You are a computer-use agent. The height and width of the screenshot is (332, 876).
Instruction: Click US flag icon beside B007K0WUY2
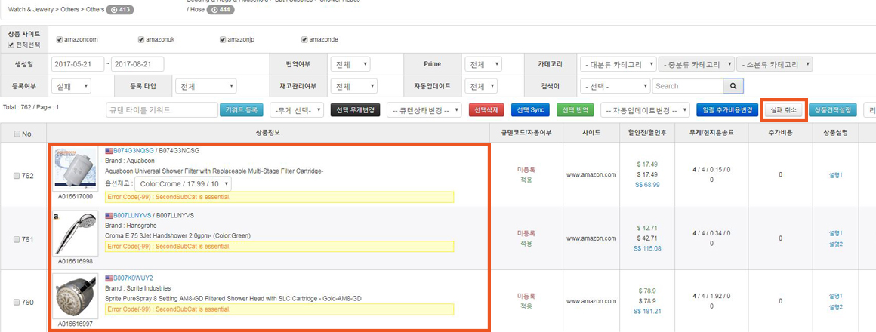[x=109, y=278]
